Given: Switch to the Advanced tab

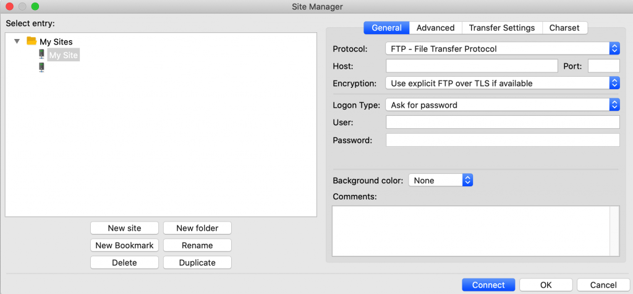Looking at the screenshot, I should (435, 28).
